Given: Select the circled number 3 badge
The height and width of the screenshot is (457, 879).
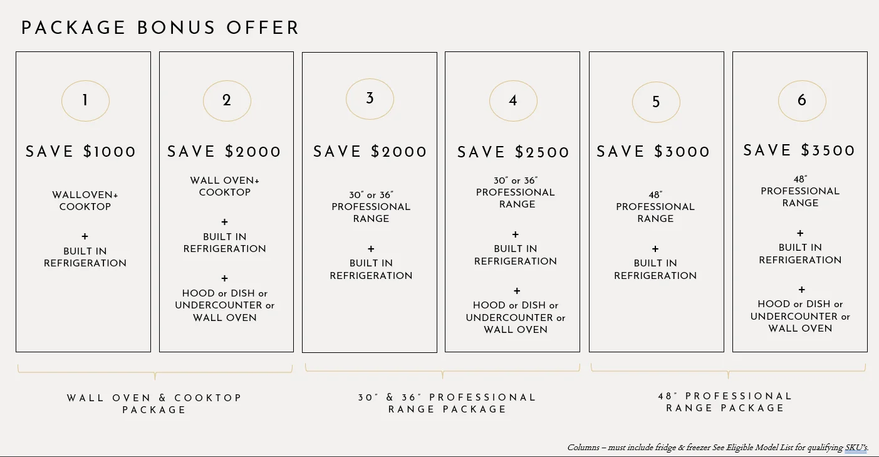Looking at the screenshot, I should click(x=370, y=98).
